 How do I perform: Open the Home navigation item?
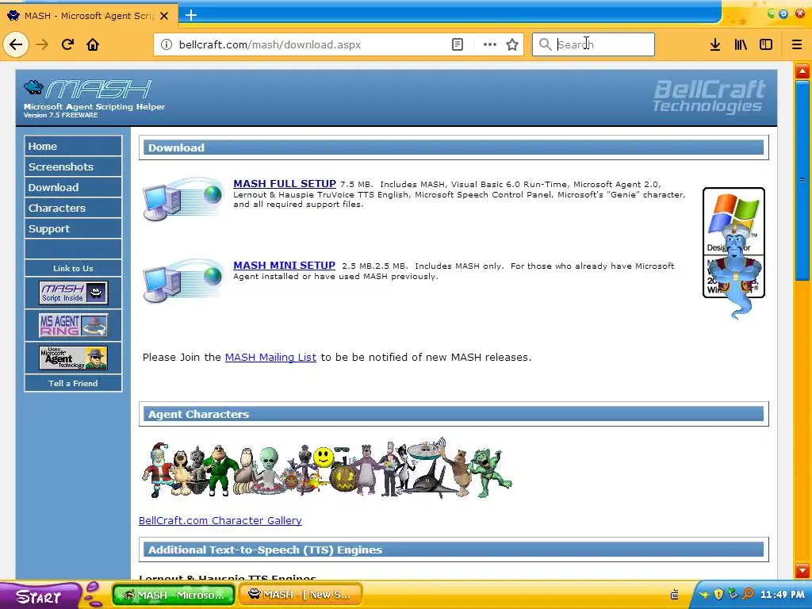(x=73, y=146)
